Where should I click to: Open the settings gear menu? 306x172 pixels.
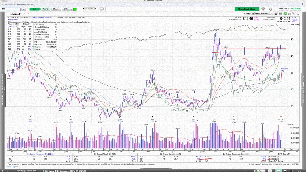tap(271, 9)
